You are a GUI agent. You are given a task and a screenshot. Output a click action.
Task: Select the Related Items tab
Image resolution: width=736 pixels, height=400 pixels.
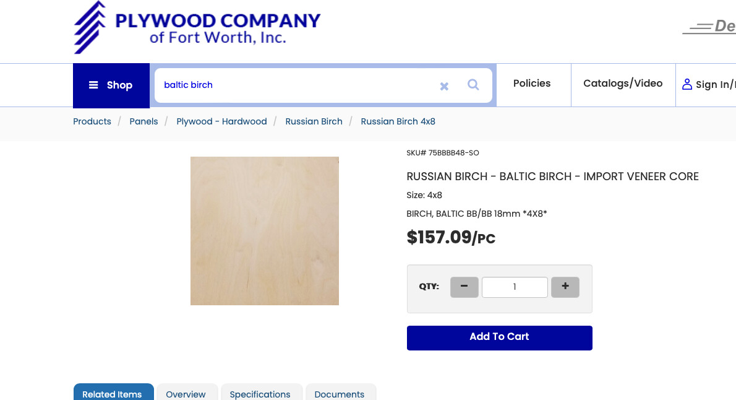112,394
